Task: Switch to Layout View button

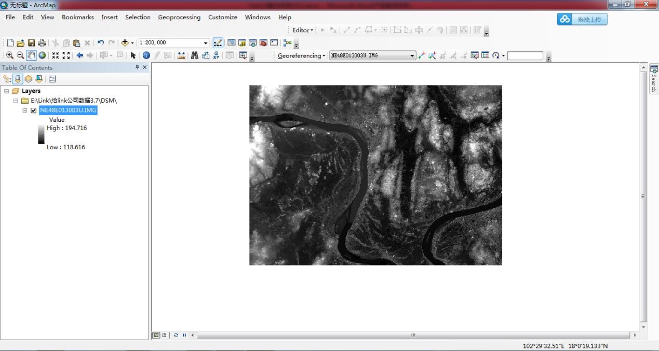Action: [164, 335]
